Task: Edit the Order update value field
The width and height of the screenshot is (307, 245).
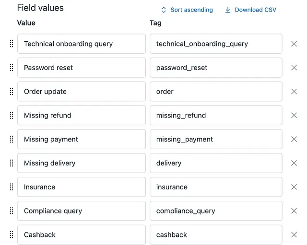Action: pyautogui.click(x=82, y=92)
